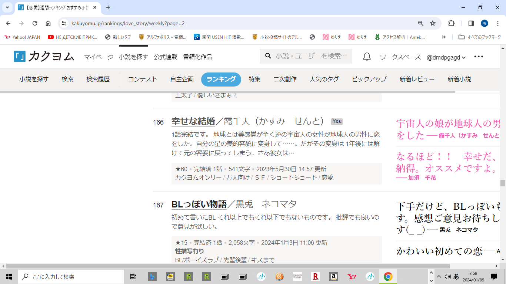Screen dimensions: 506x284
Task: Open the novel 幸せな結婚
Action: pyautogui.click(x=193, y=121)
